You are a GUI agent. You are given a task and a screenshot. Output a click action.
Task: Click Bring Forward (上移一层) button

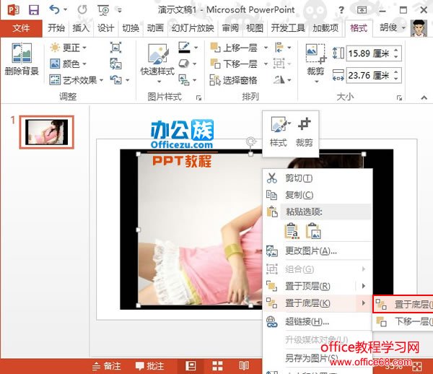coord(234,48)
